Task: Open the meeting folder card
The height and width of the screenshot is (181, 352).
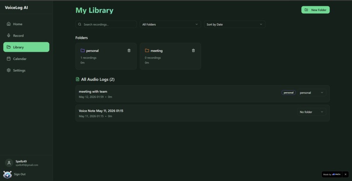Action: coord(170,56)
